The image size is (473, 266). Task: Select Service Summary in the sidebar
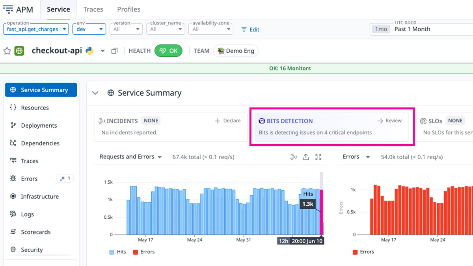[41, 90]
